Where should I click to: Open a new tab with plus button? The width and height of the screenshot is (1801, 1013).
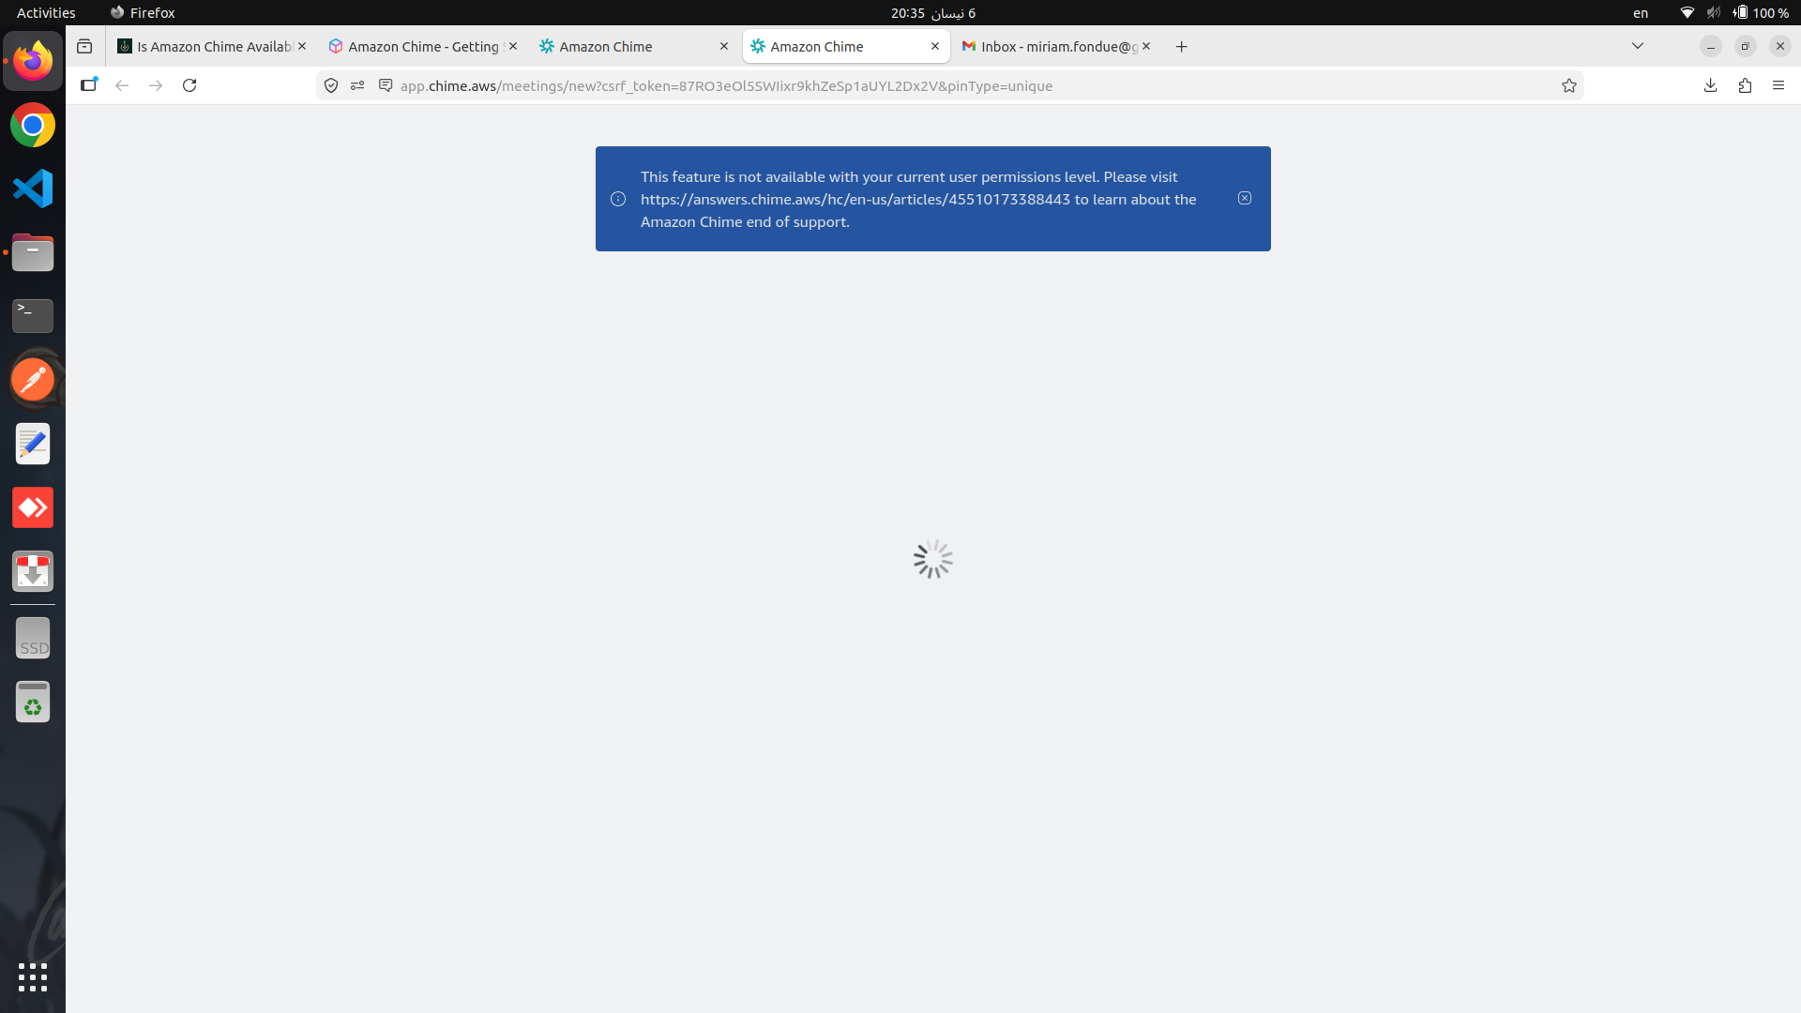pyautogui.click(x=1181, y=46)
